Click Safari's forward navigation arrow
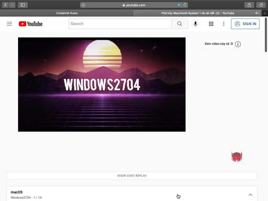The height and width of the screenshot is (201, 268). [x=12, y=5]
